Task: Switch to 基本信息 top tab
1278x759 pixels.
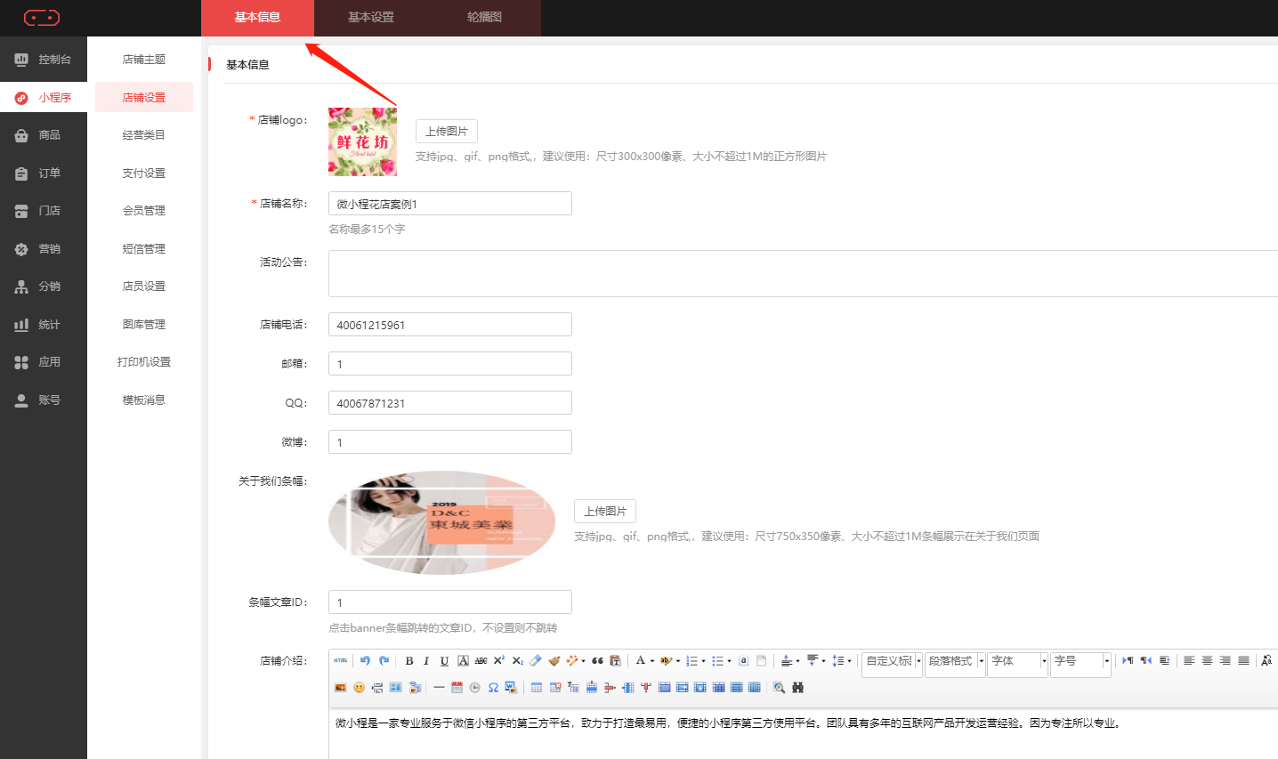Action: coord(258,18)
